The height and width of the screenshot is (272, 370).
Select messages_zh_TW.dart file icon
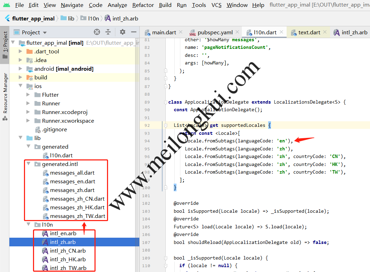(46, 217)
